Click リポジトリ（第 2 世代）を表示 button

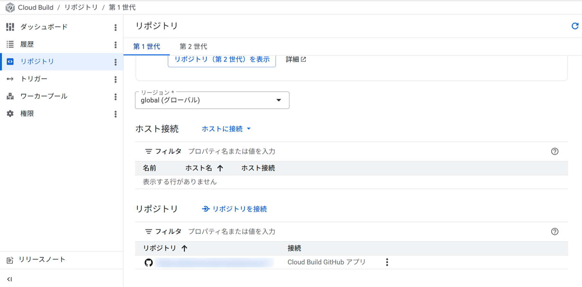click(x=222, y=60)
